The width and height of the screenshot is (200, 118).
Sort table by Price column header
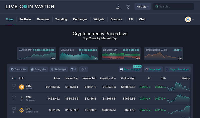pyautogui.click(x=57, y=78)
